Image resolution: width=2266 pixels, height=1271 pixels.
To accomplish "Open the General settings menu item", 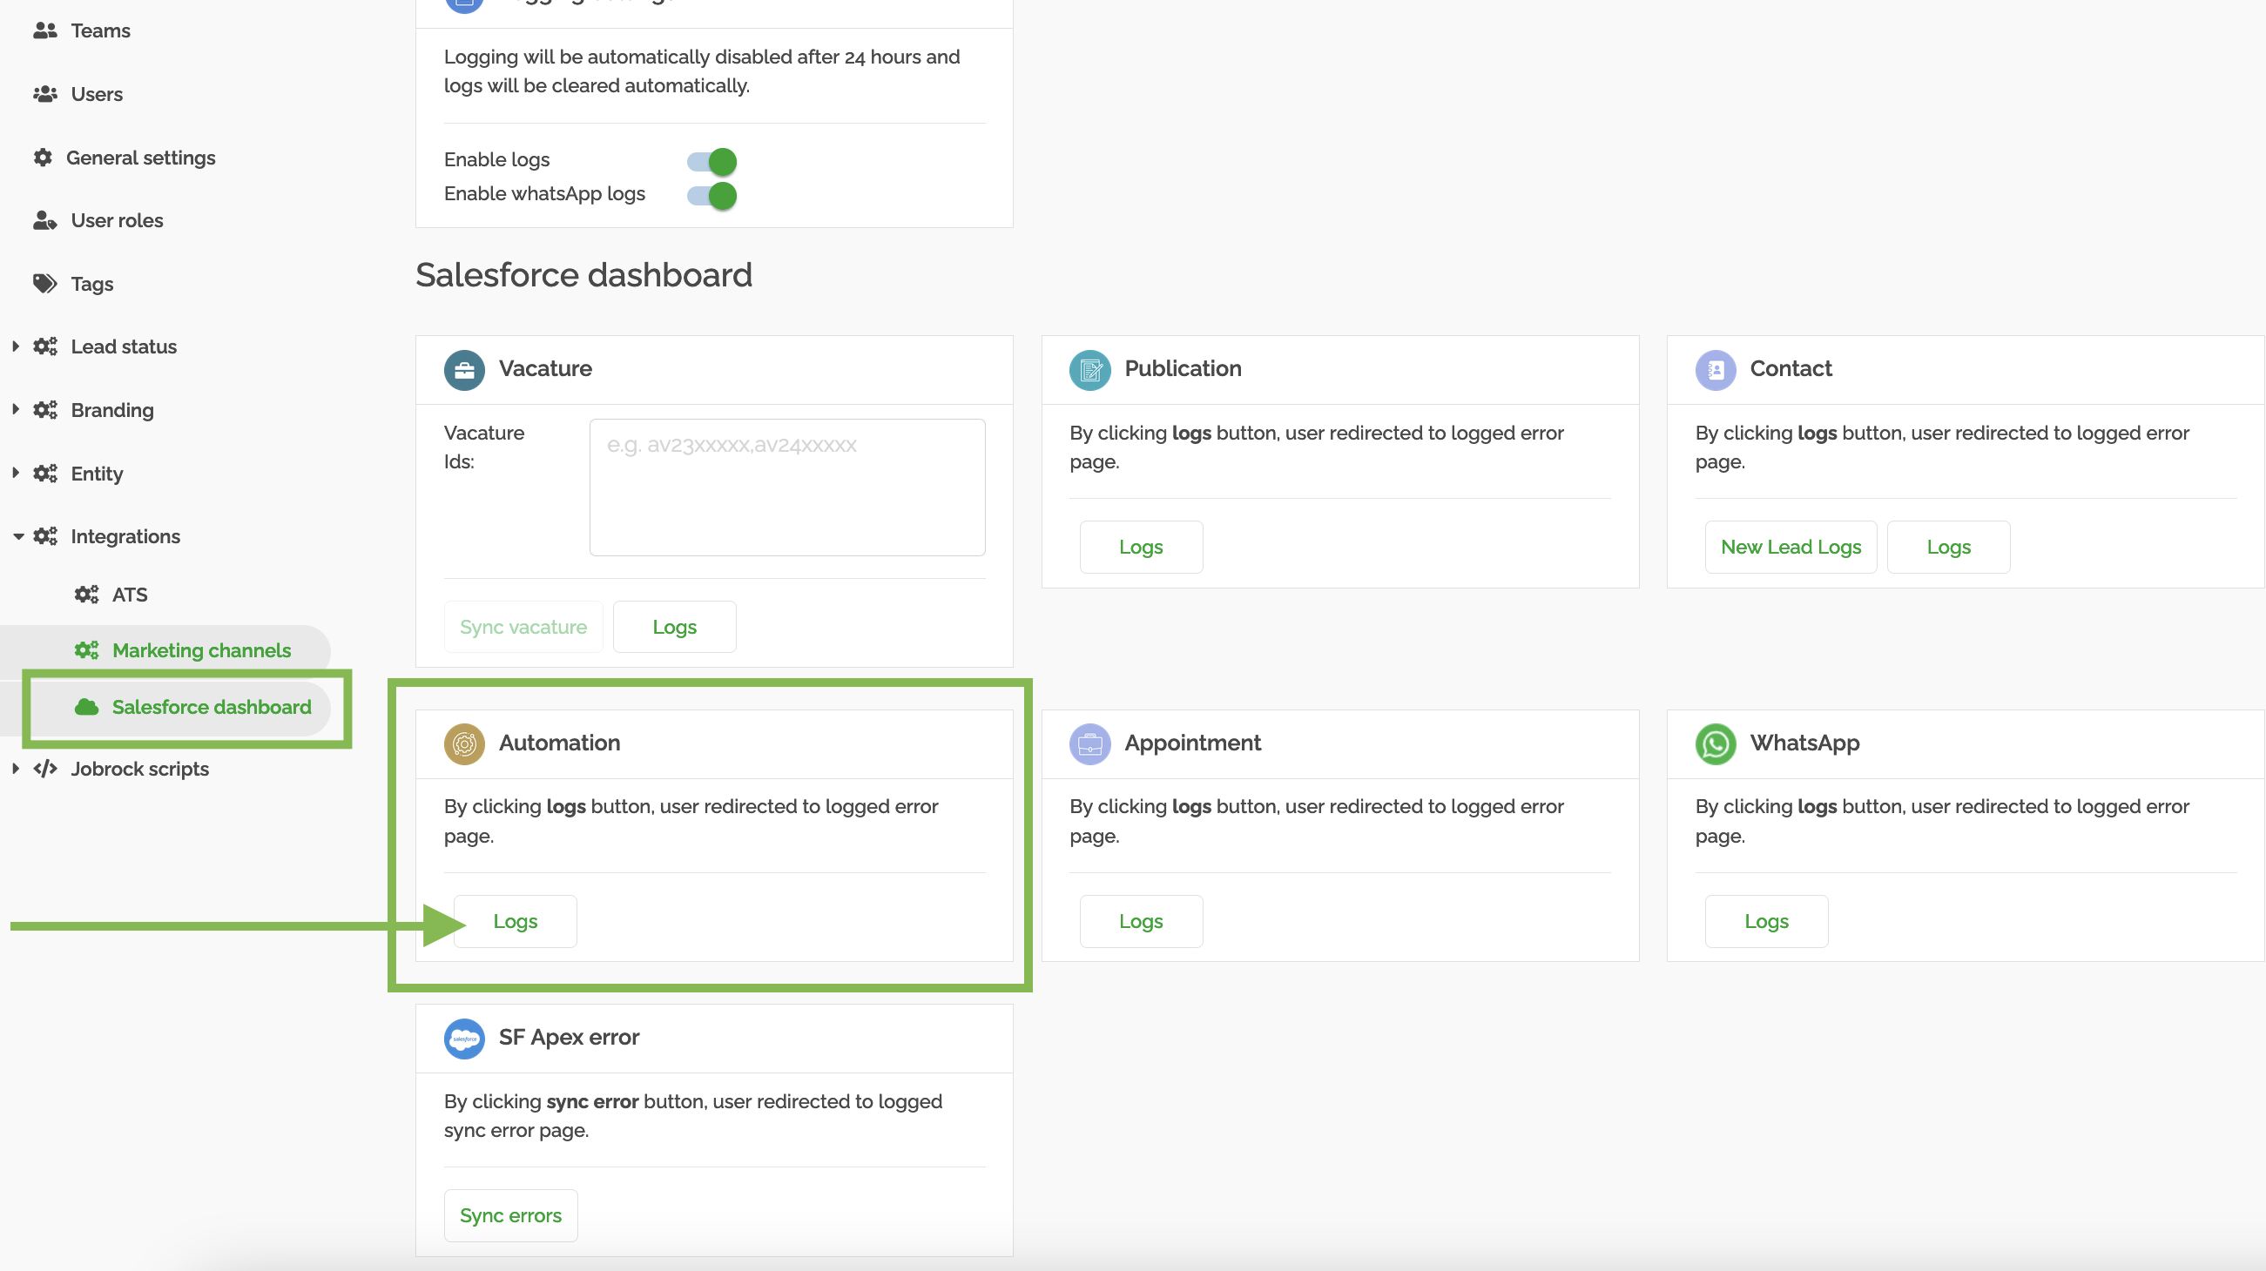I will click(140, 158).
